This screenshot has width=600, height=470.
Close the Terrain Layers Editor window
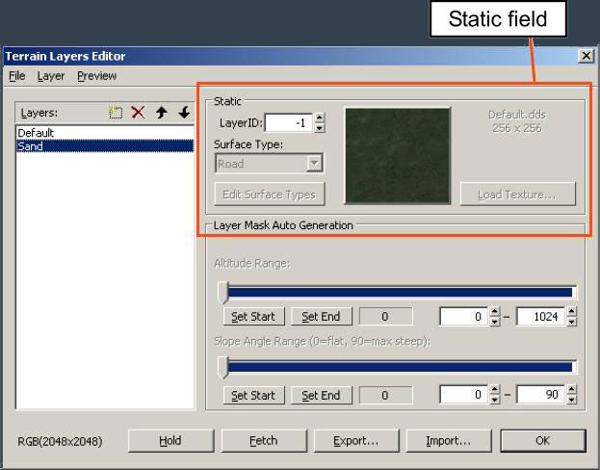586,56
